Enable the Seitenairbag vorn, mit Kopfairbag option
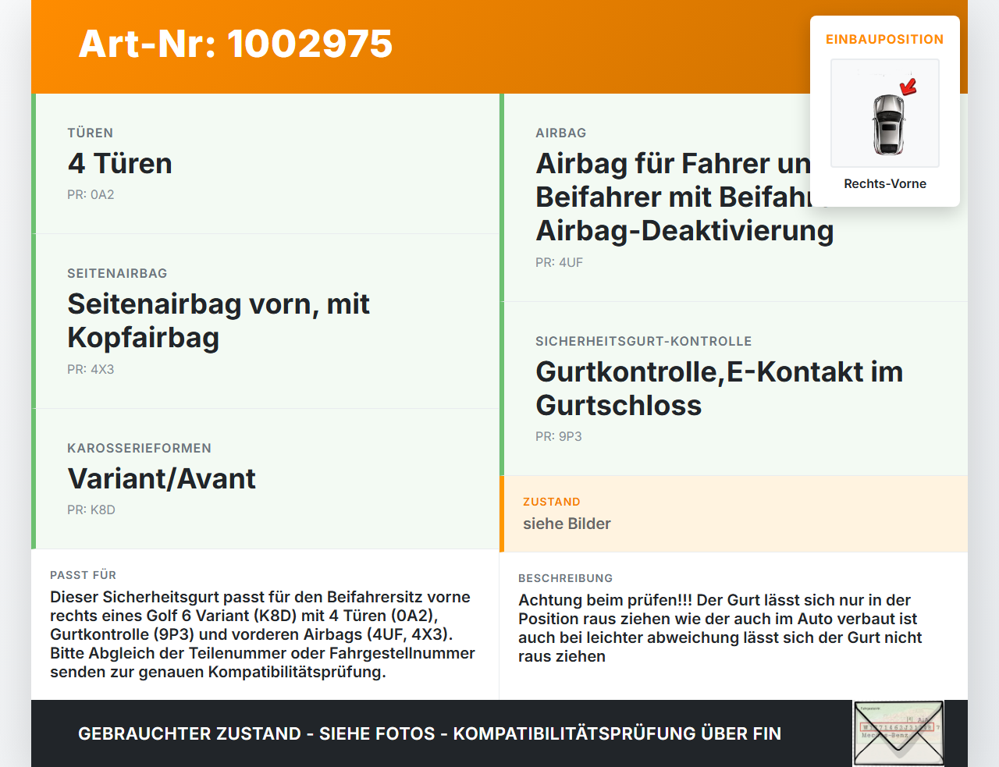The height and width of the screenshot is (767, 999). tap(219, 320)
